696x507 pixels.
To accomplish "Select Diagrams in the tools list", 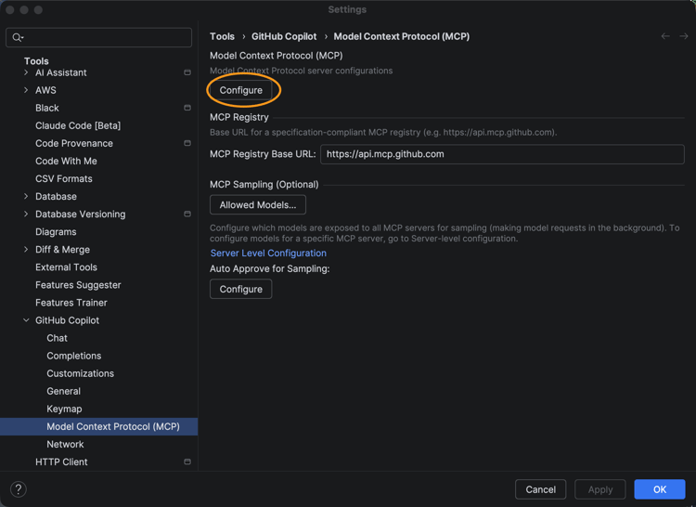I will (x=56, y=232).
